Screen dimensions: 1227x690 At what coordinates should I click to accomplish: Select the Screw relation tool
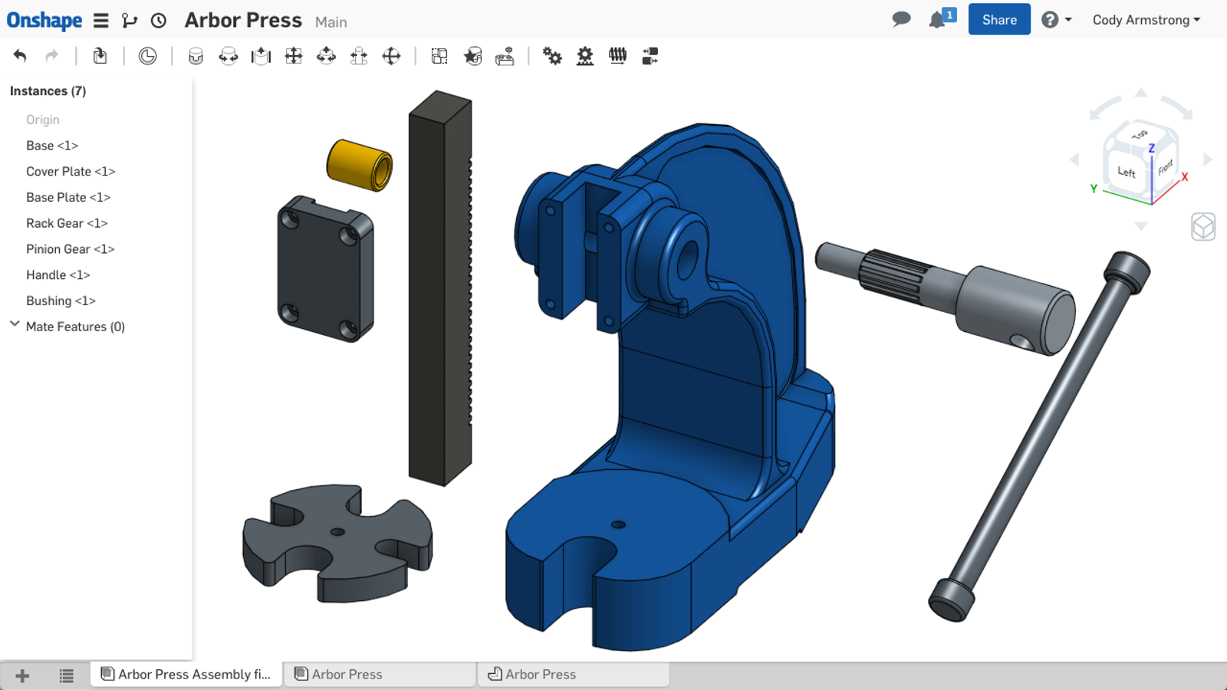point(617,56)
